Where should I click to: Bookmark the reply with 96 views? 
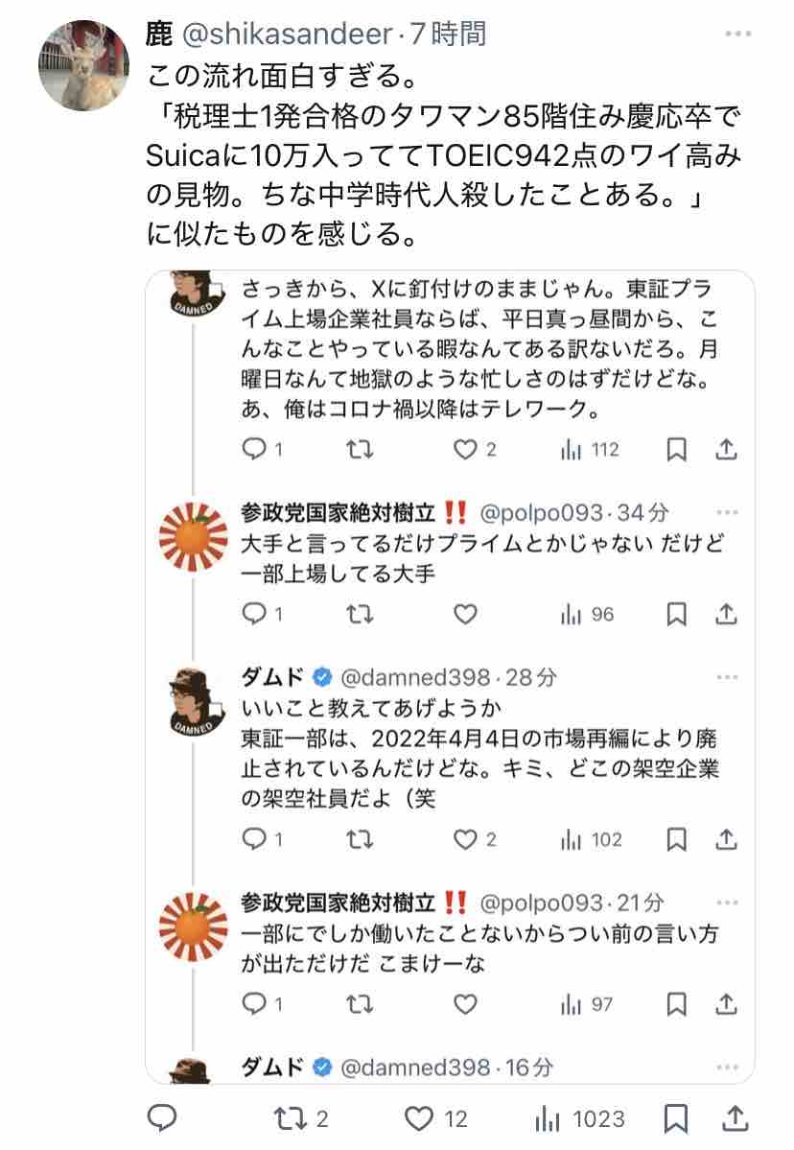pyautogui.click(x=676, y=614)
